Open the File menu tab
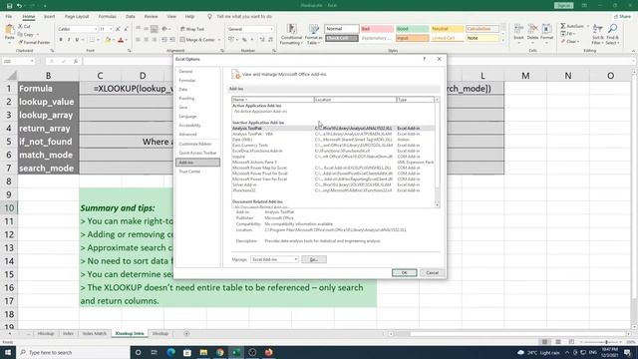This screenshot has height=359, width=638. (x=9, y=17)
